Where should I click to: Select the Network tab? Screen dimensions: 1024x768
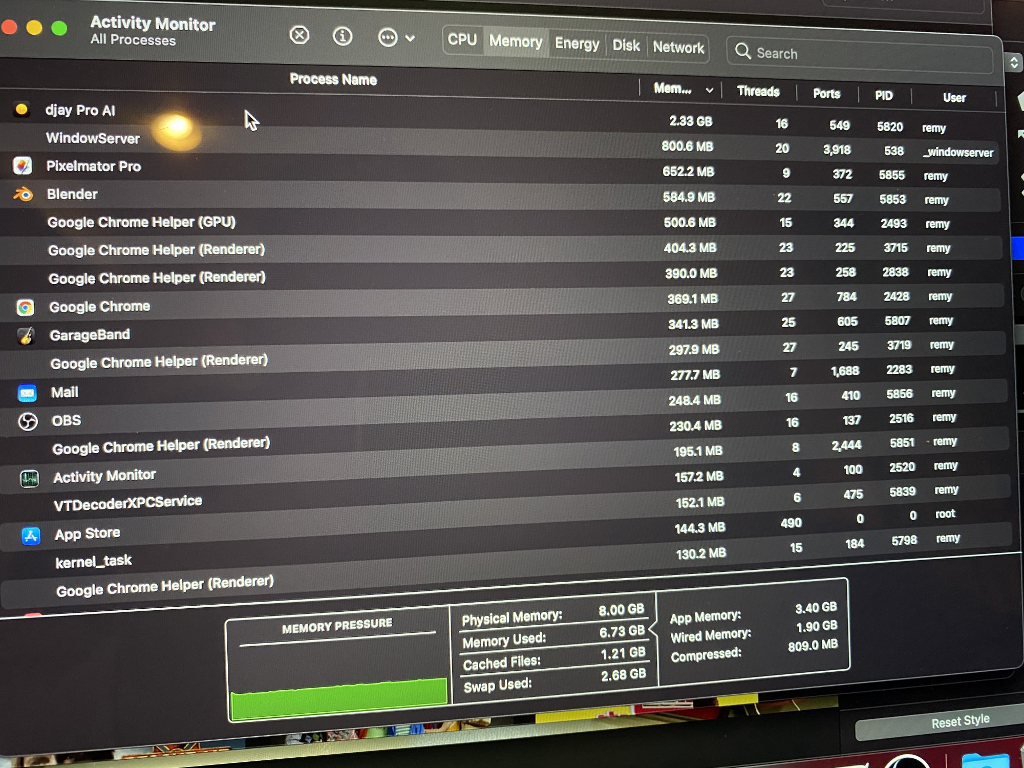(678, 48)
